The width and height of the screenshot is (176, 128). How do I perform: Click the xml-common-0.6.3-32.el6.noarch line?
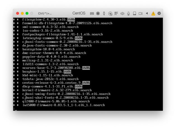(50, 27)
